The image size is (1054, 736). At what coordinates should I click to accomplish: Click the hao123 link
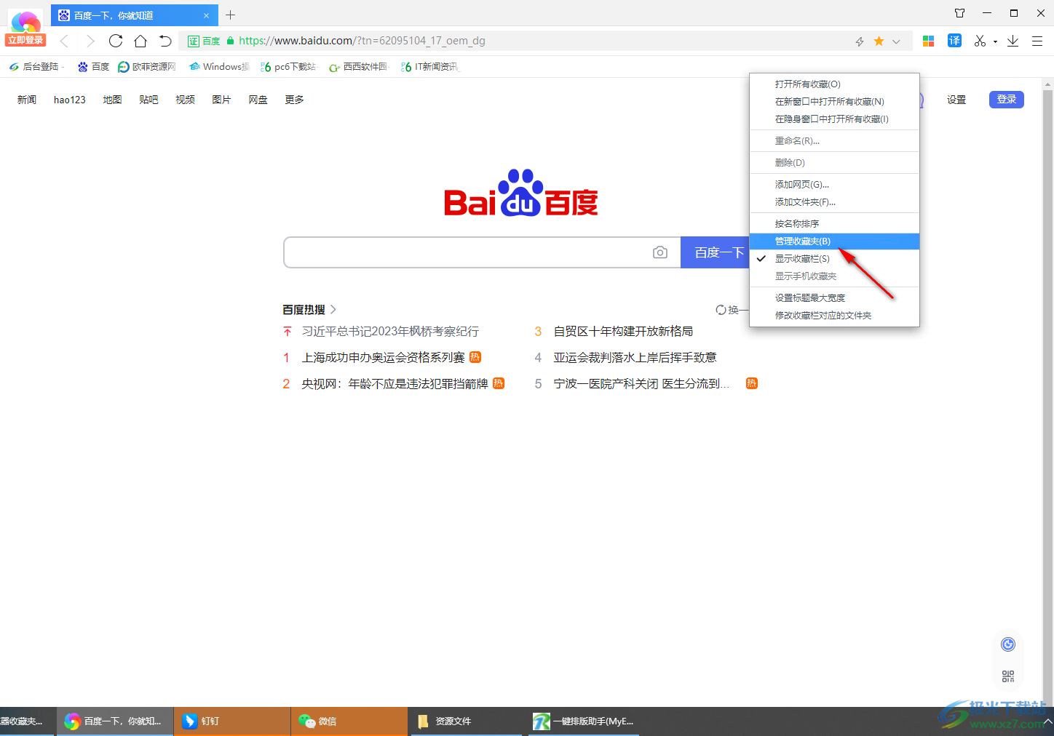pos(70,100)
